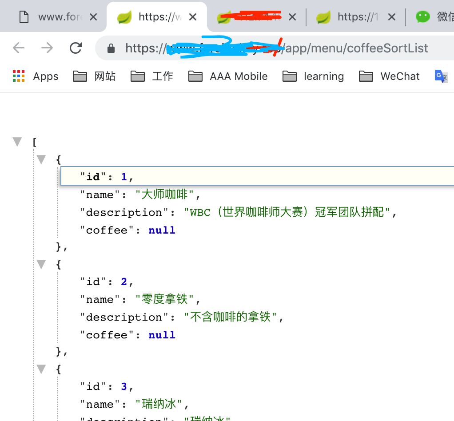
Task: Open the AAA Mobile bookmarks folder
Action: (x=228, y=76)
